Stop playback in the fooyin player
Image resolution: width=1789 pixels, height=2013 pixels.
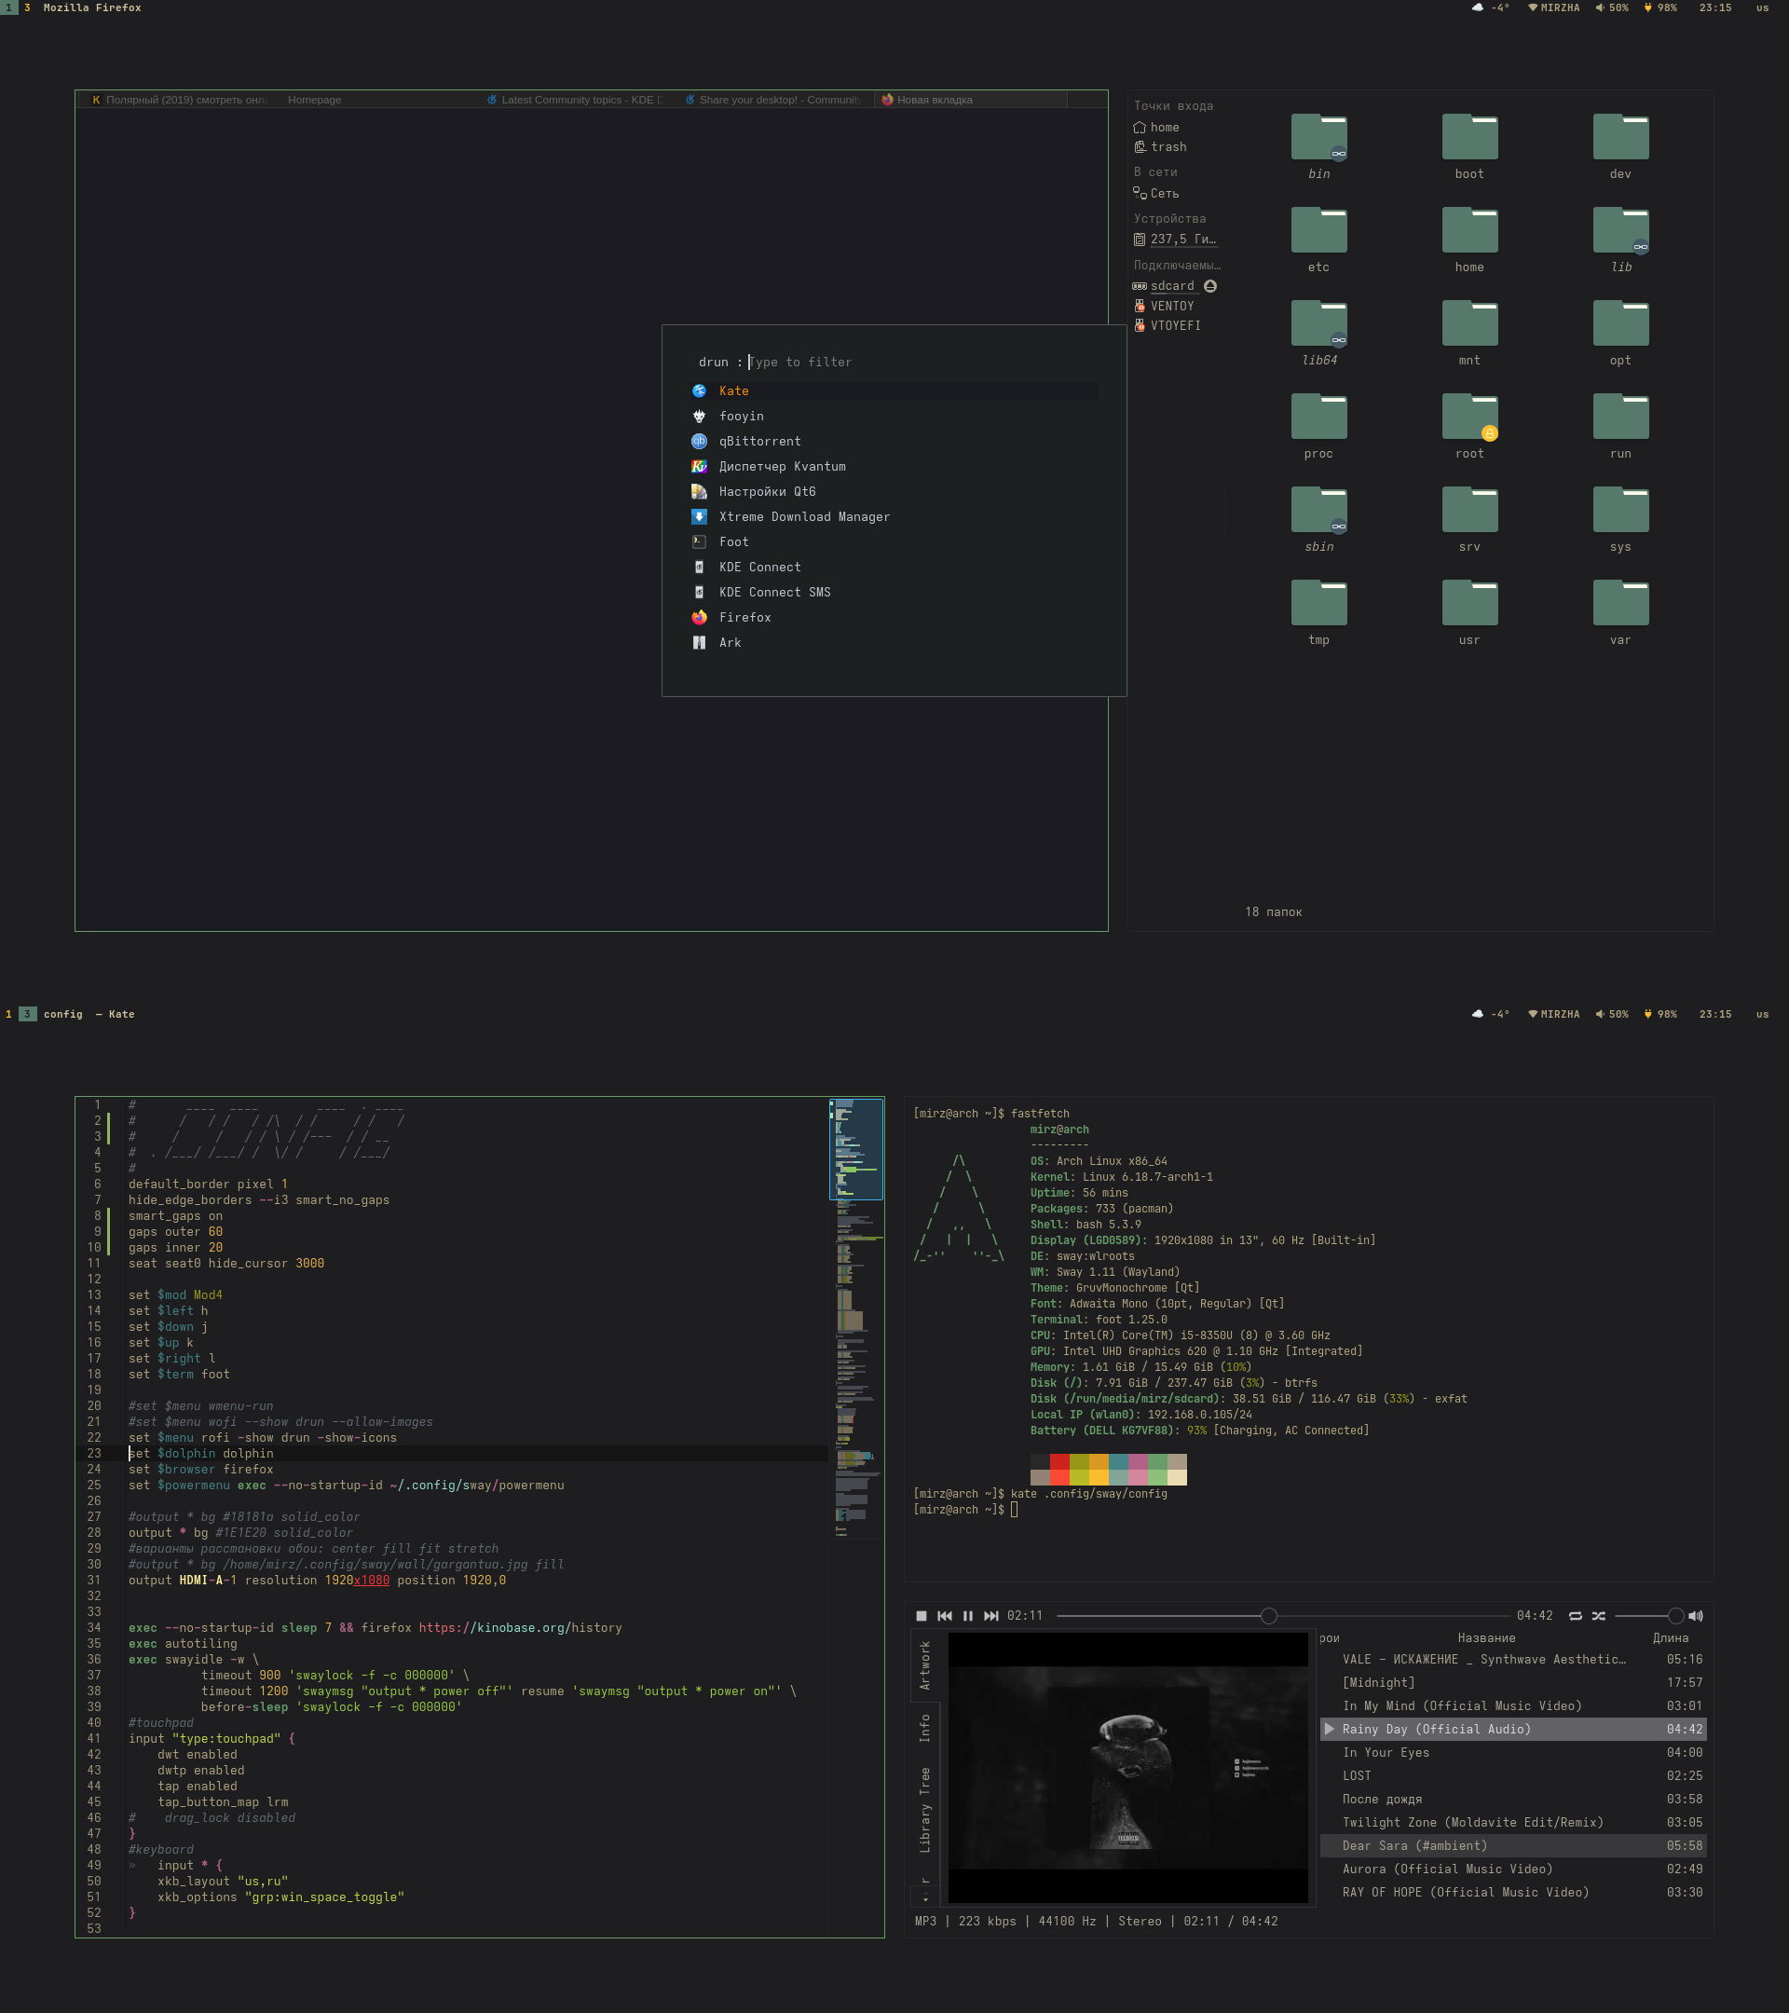(922, 1616)
